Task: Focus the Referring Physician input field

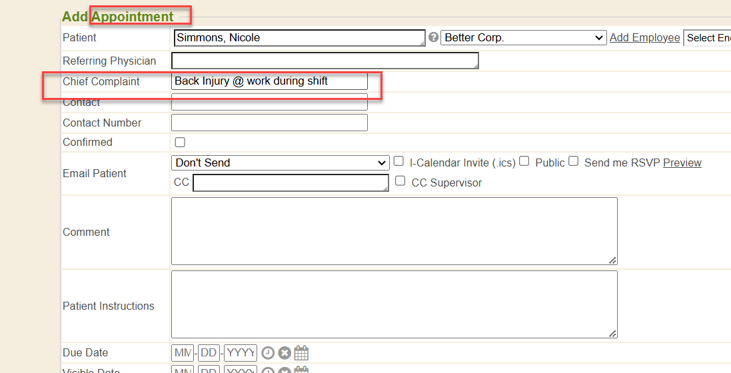Action: [x=325, y=61]
